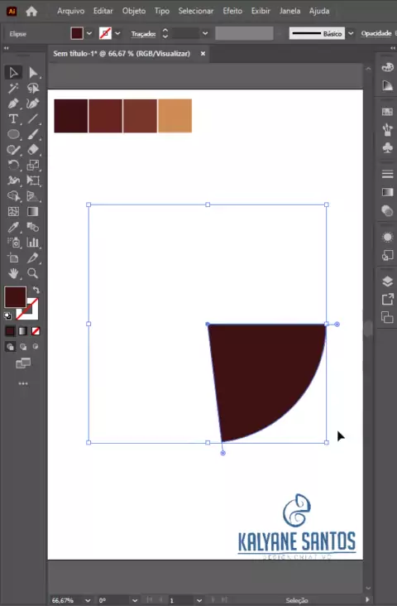The height and width of the screenshot is (606, 397).
Task: Open the zoom level dropdown 66,67%
Action: pyautogui.click(x=88, y=600)
